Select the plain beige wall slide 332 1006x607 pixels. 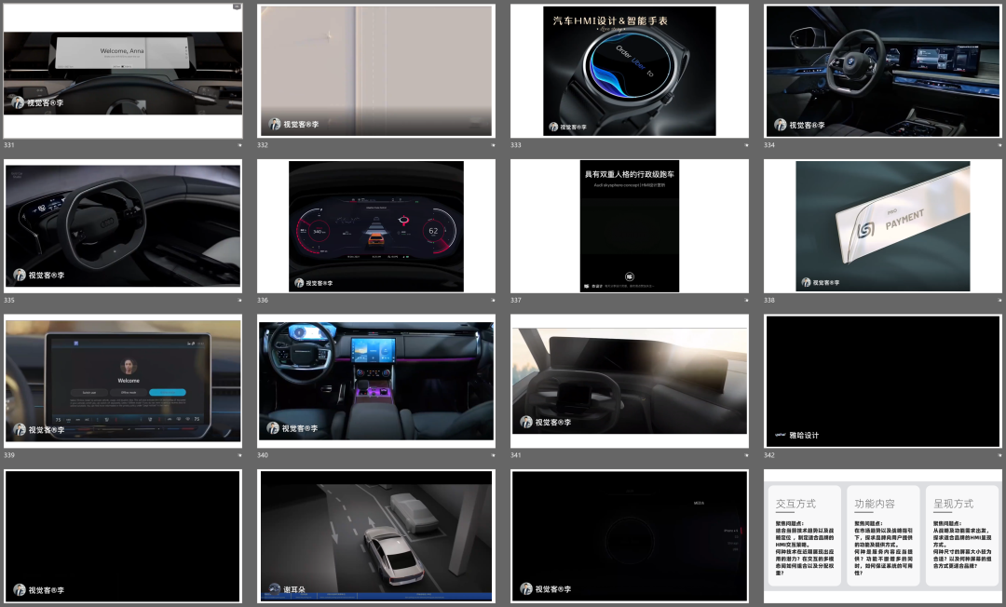(x=376, y=72)
